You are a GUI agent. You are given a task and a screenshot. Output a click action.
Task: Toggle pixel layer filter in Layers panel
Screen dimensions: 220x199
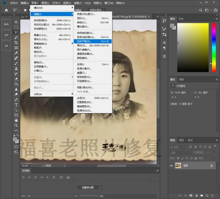point(191,147)
